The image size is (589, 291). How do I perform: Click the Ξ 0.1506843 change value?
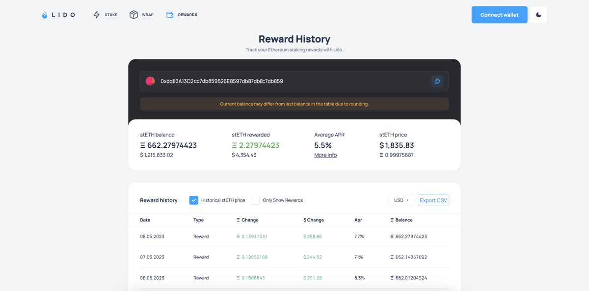(x=250, y=278)
